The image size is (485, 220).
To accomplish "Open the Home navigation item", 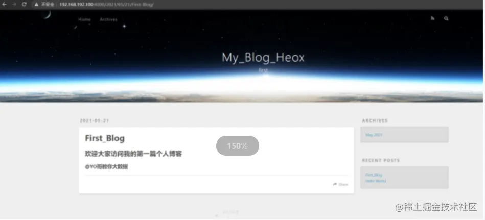I will pyautogui.click(x=84, y=19).
